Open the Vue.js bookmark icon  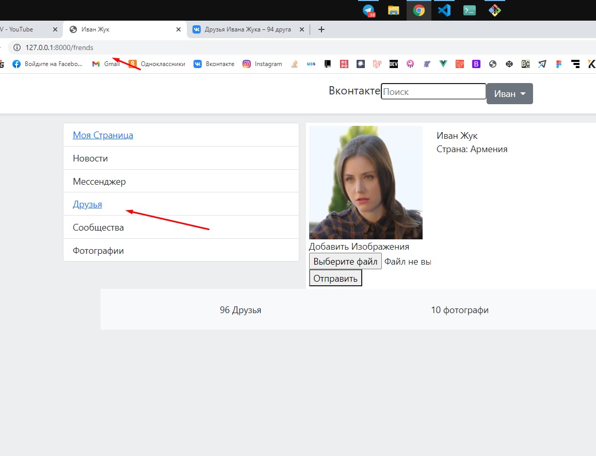443,64
